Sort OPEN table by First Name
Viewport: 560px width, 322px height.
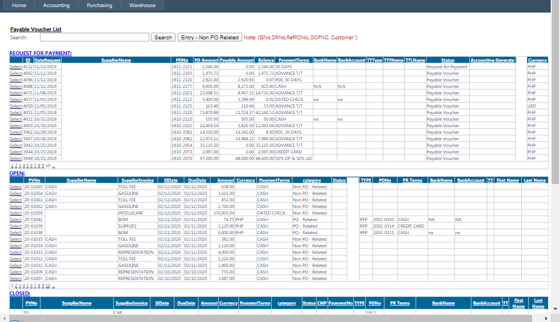tap(507, 181)
